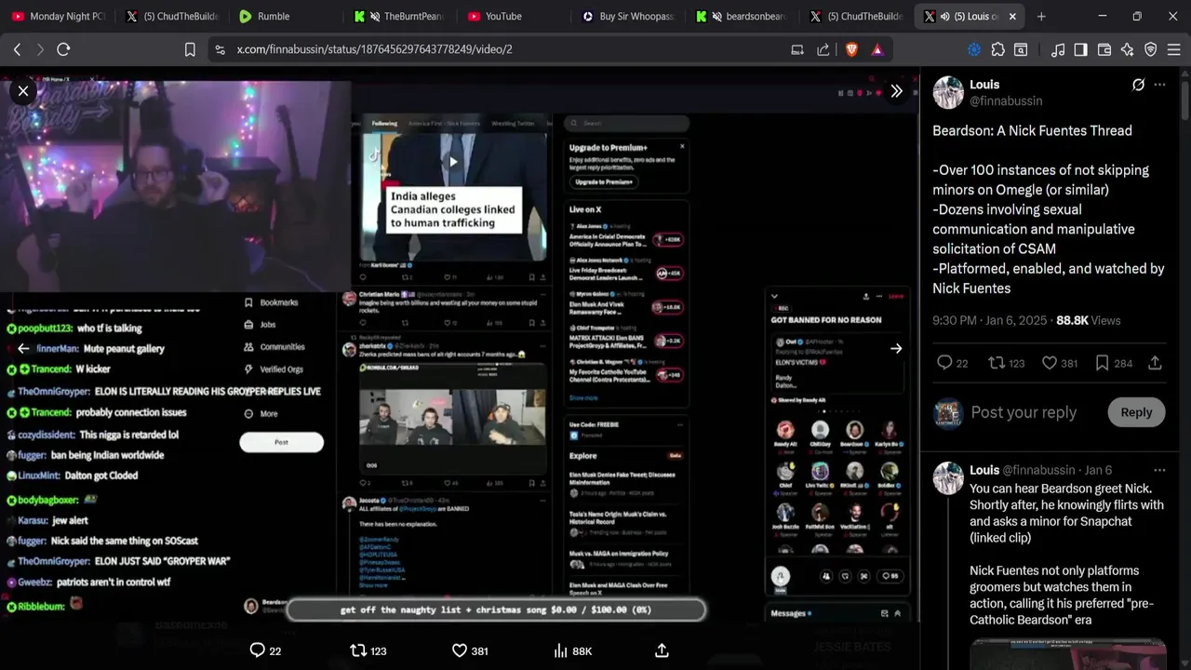This screenshot has height=670, width=1191.
Task: Open Brave Rewards triangle icon
Action: pos(877,49)
